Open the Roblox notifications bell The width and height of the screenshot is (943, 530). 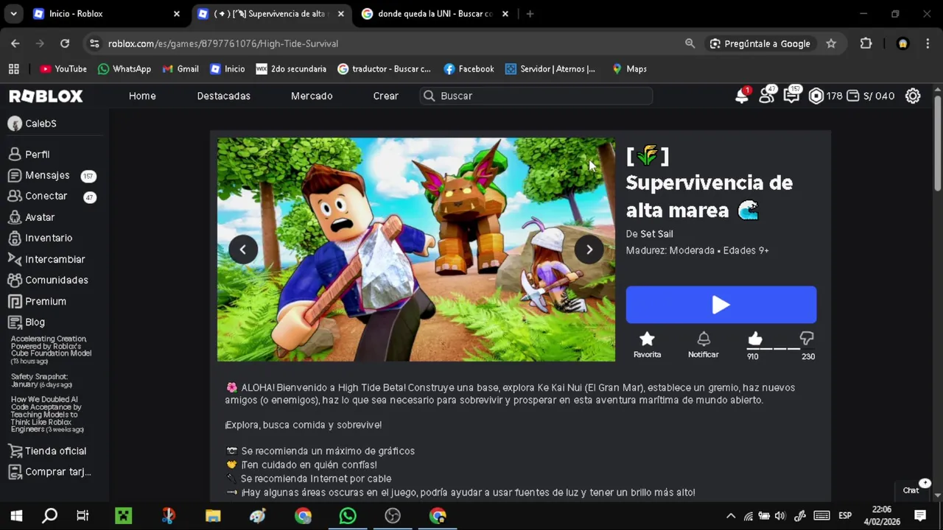[x=741, y=96]
